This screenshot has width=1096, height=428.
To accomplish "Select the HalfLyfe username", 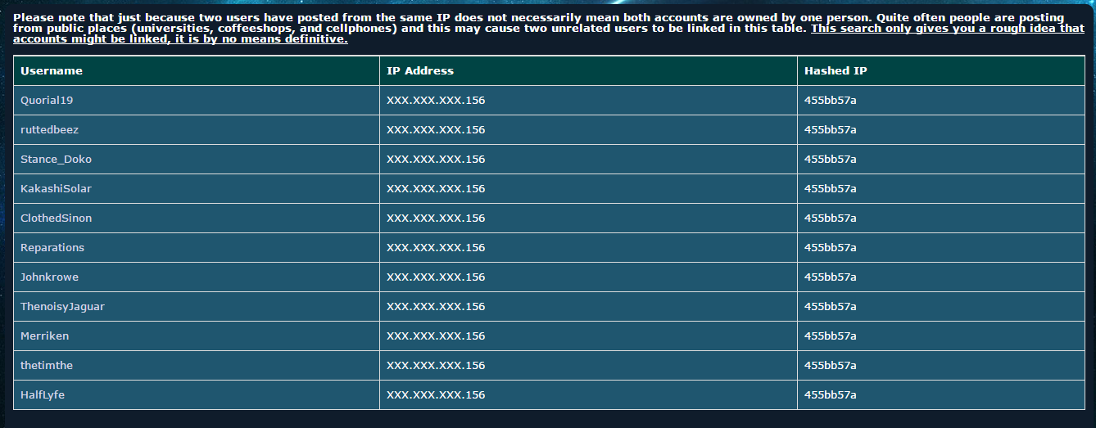I will pyautogui.click(x=43, y=395).
